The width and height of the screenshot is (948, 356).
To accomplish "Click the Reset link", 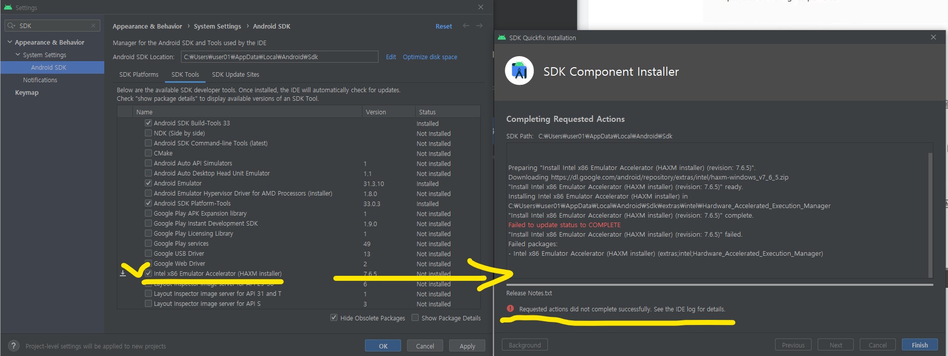I will (444, 26).
